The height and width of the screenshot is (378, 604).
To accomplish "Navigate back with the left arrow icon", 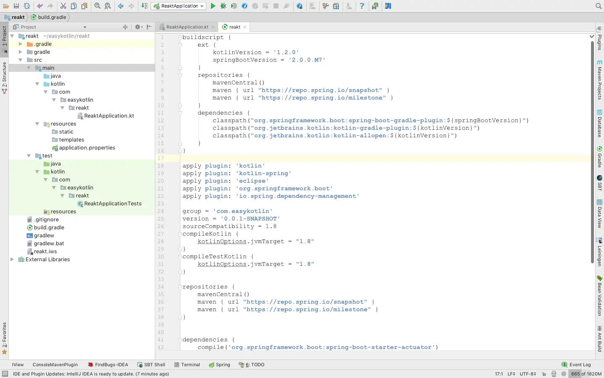I will 121,6.
